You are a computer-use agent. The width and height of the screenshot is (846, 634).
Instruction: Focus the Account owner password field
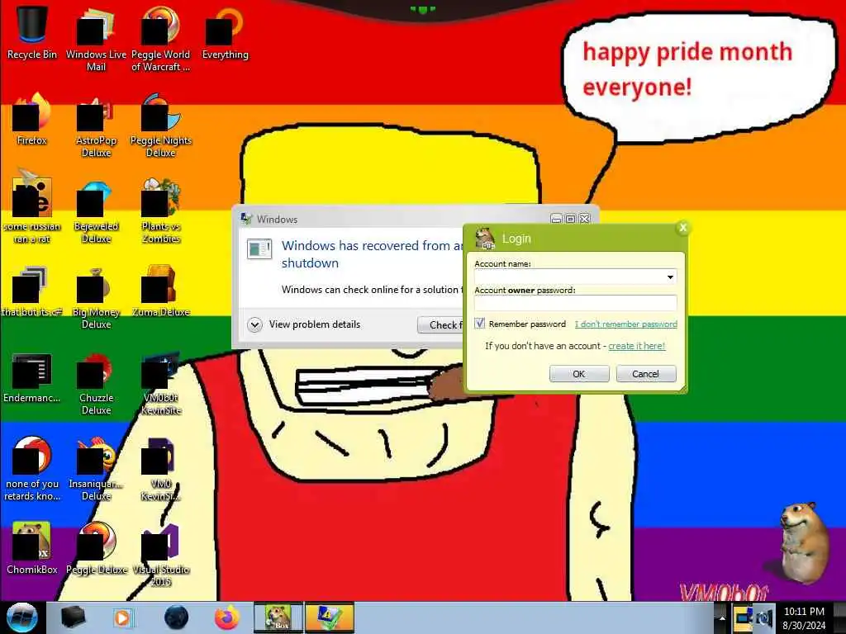tap(575, 303)
